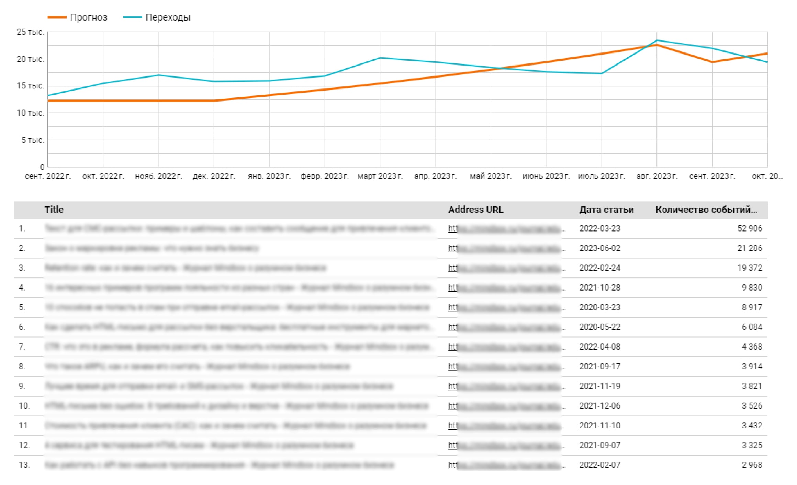
Task: Click the blue Переходы legend line swatch
Action: 132,17
